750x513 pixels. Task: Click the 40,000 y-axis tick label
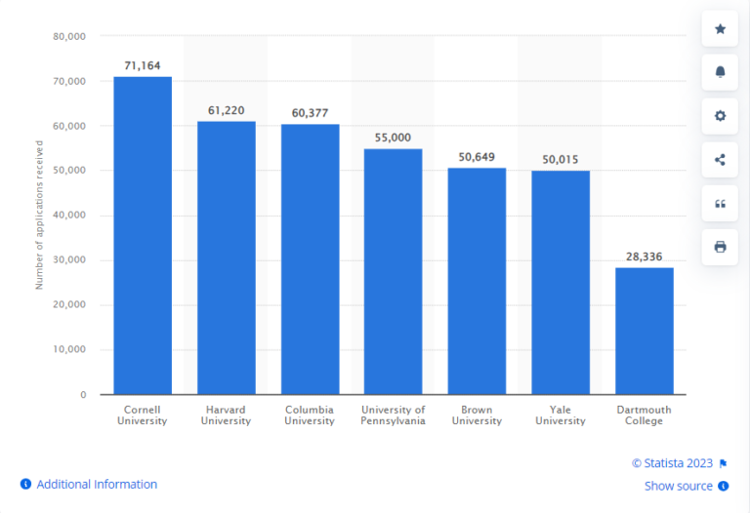click(x=69, y=215)
